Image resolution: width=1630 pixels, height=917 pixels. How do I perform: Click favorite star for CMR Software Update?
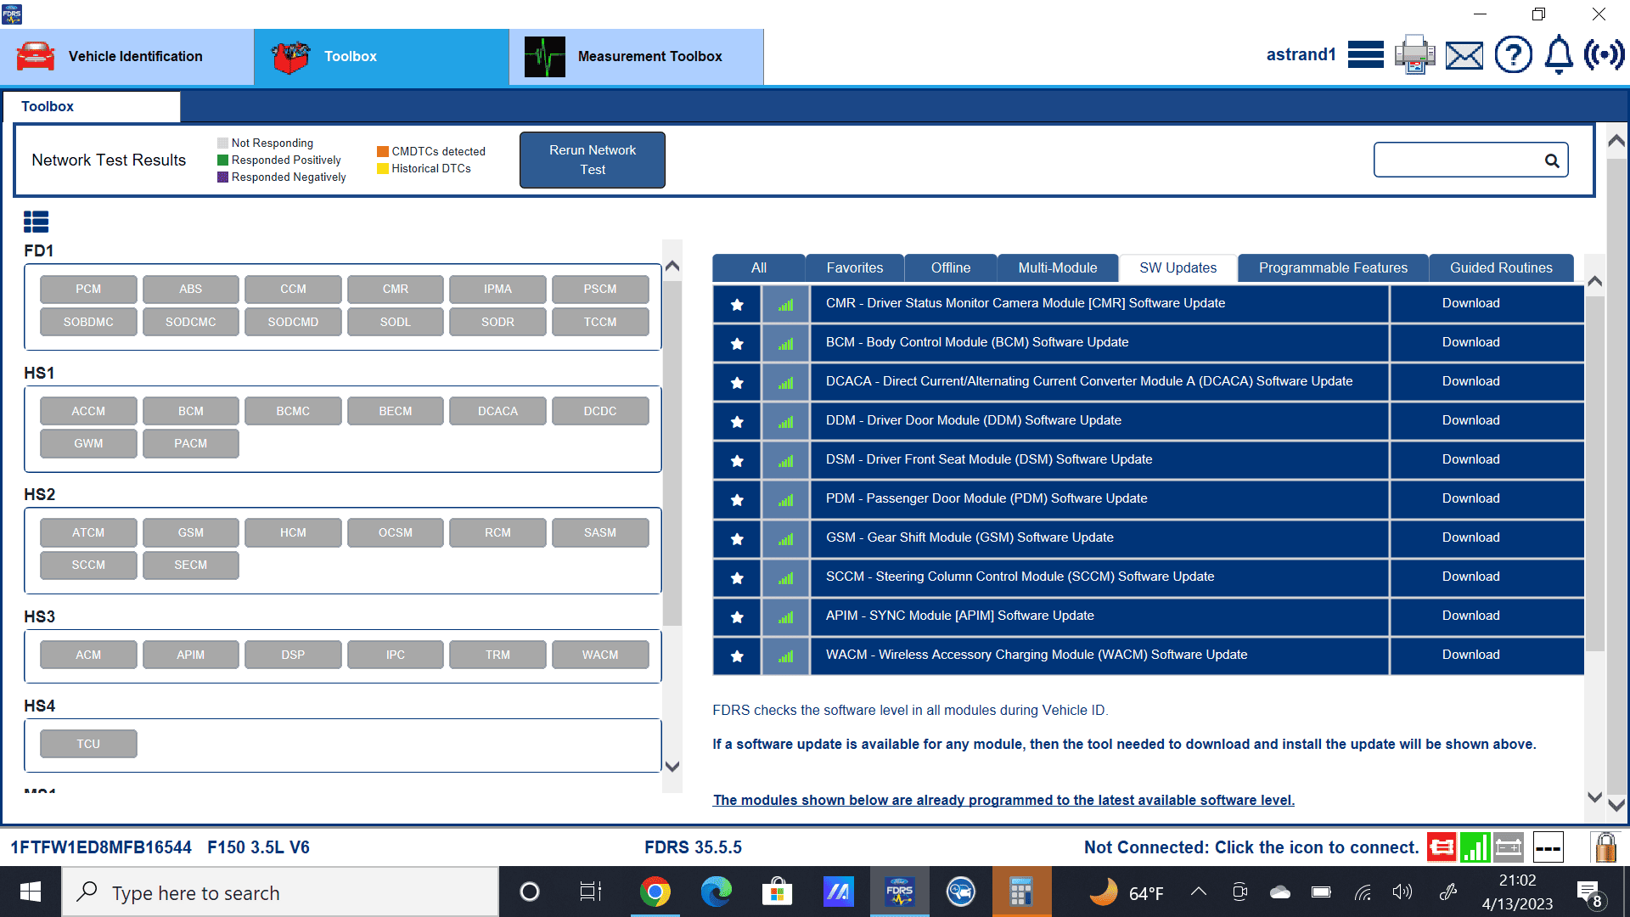pyautogui.click(x=737, y=304)
